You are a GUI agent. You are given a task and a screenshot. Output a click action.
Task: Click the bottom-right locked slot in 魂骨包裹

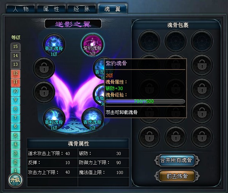point(202,137)
